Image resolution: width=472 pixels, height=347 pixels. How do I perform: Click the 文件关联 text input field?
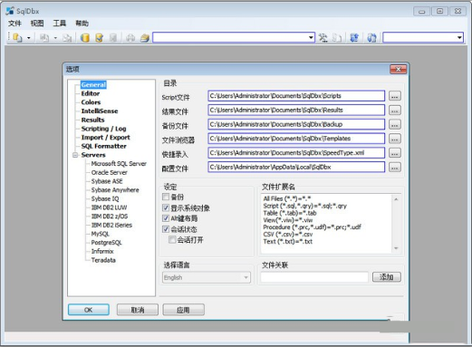click(x=314, y=277)
